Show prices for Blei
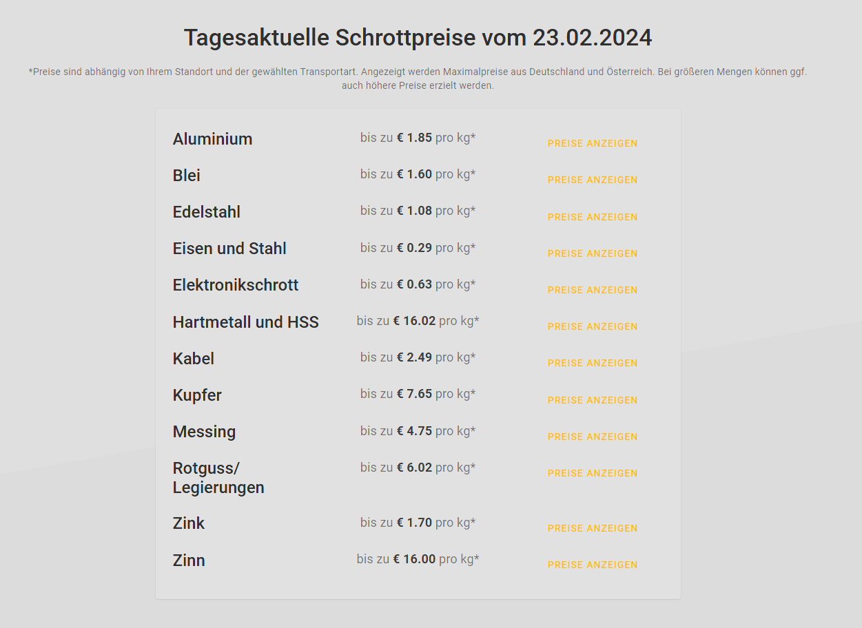862x628 pixels. [x=593, y=180]
